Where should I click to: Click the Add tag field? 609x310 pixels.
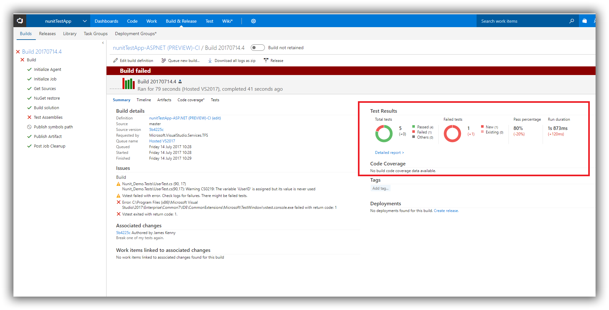[x=380, y=188]
